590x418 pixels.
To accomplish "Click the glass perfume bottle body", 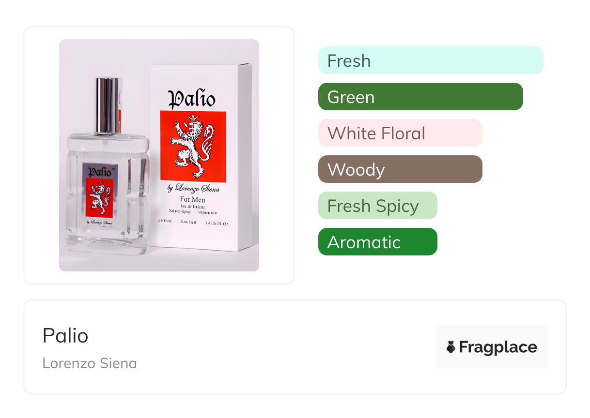I will (x=107, y=194).
